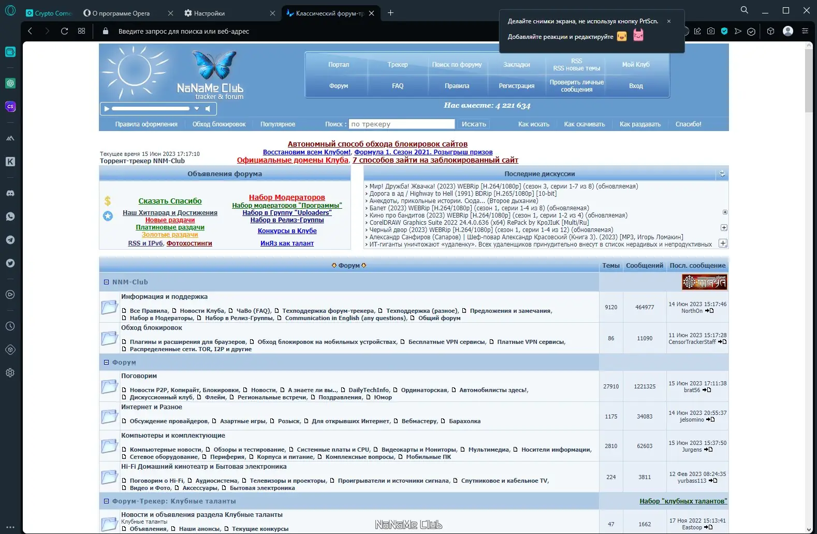Screen dimensions: 817x534
Task: Open the user profile avatar
Action: (x=788, y=31)
